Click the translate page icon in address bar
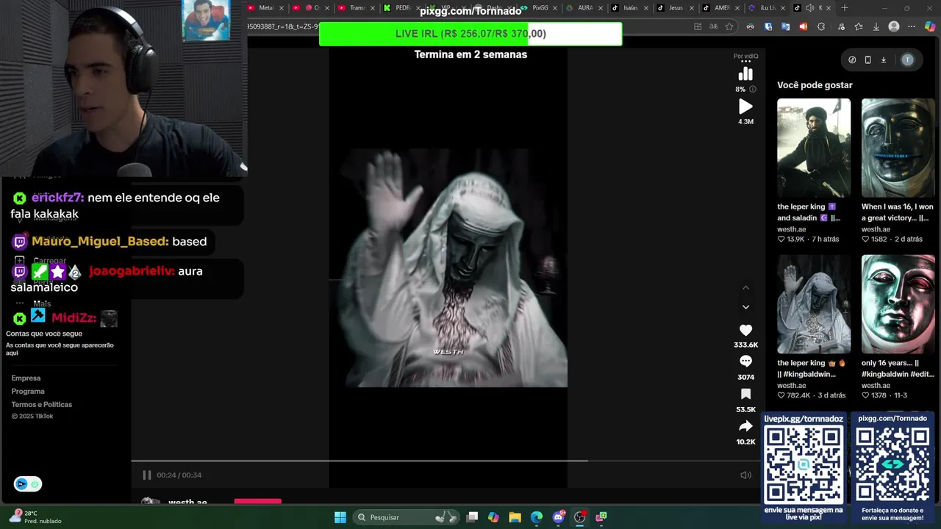Image resolution: width=941 pixels, height=529 pixels. [x=713, y=26]
